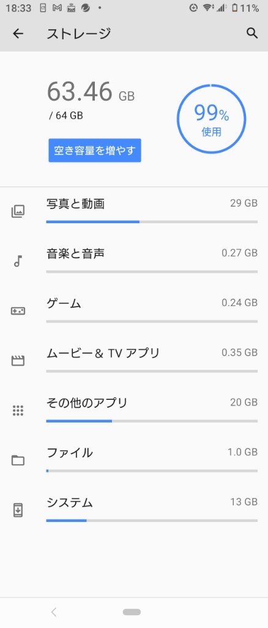Image resolution: width=268 pixels, height=628 pixels.
Task: Tap the movie clapperboard icon
Action: (x=18, y=361)
